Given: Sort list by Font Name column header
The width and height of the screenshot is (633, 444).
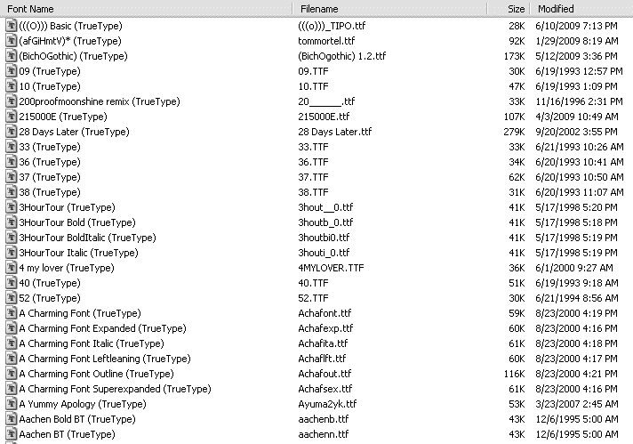Looking at the screenshot, I should click(147, 9).
